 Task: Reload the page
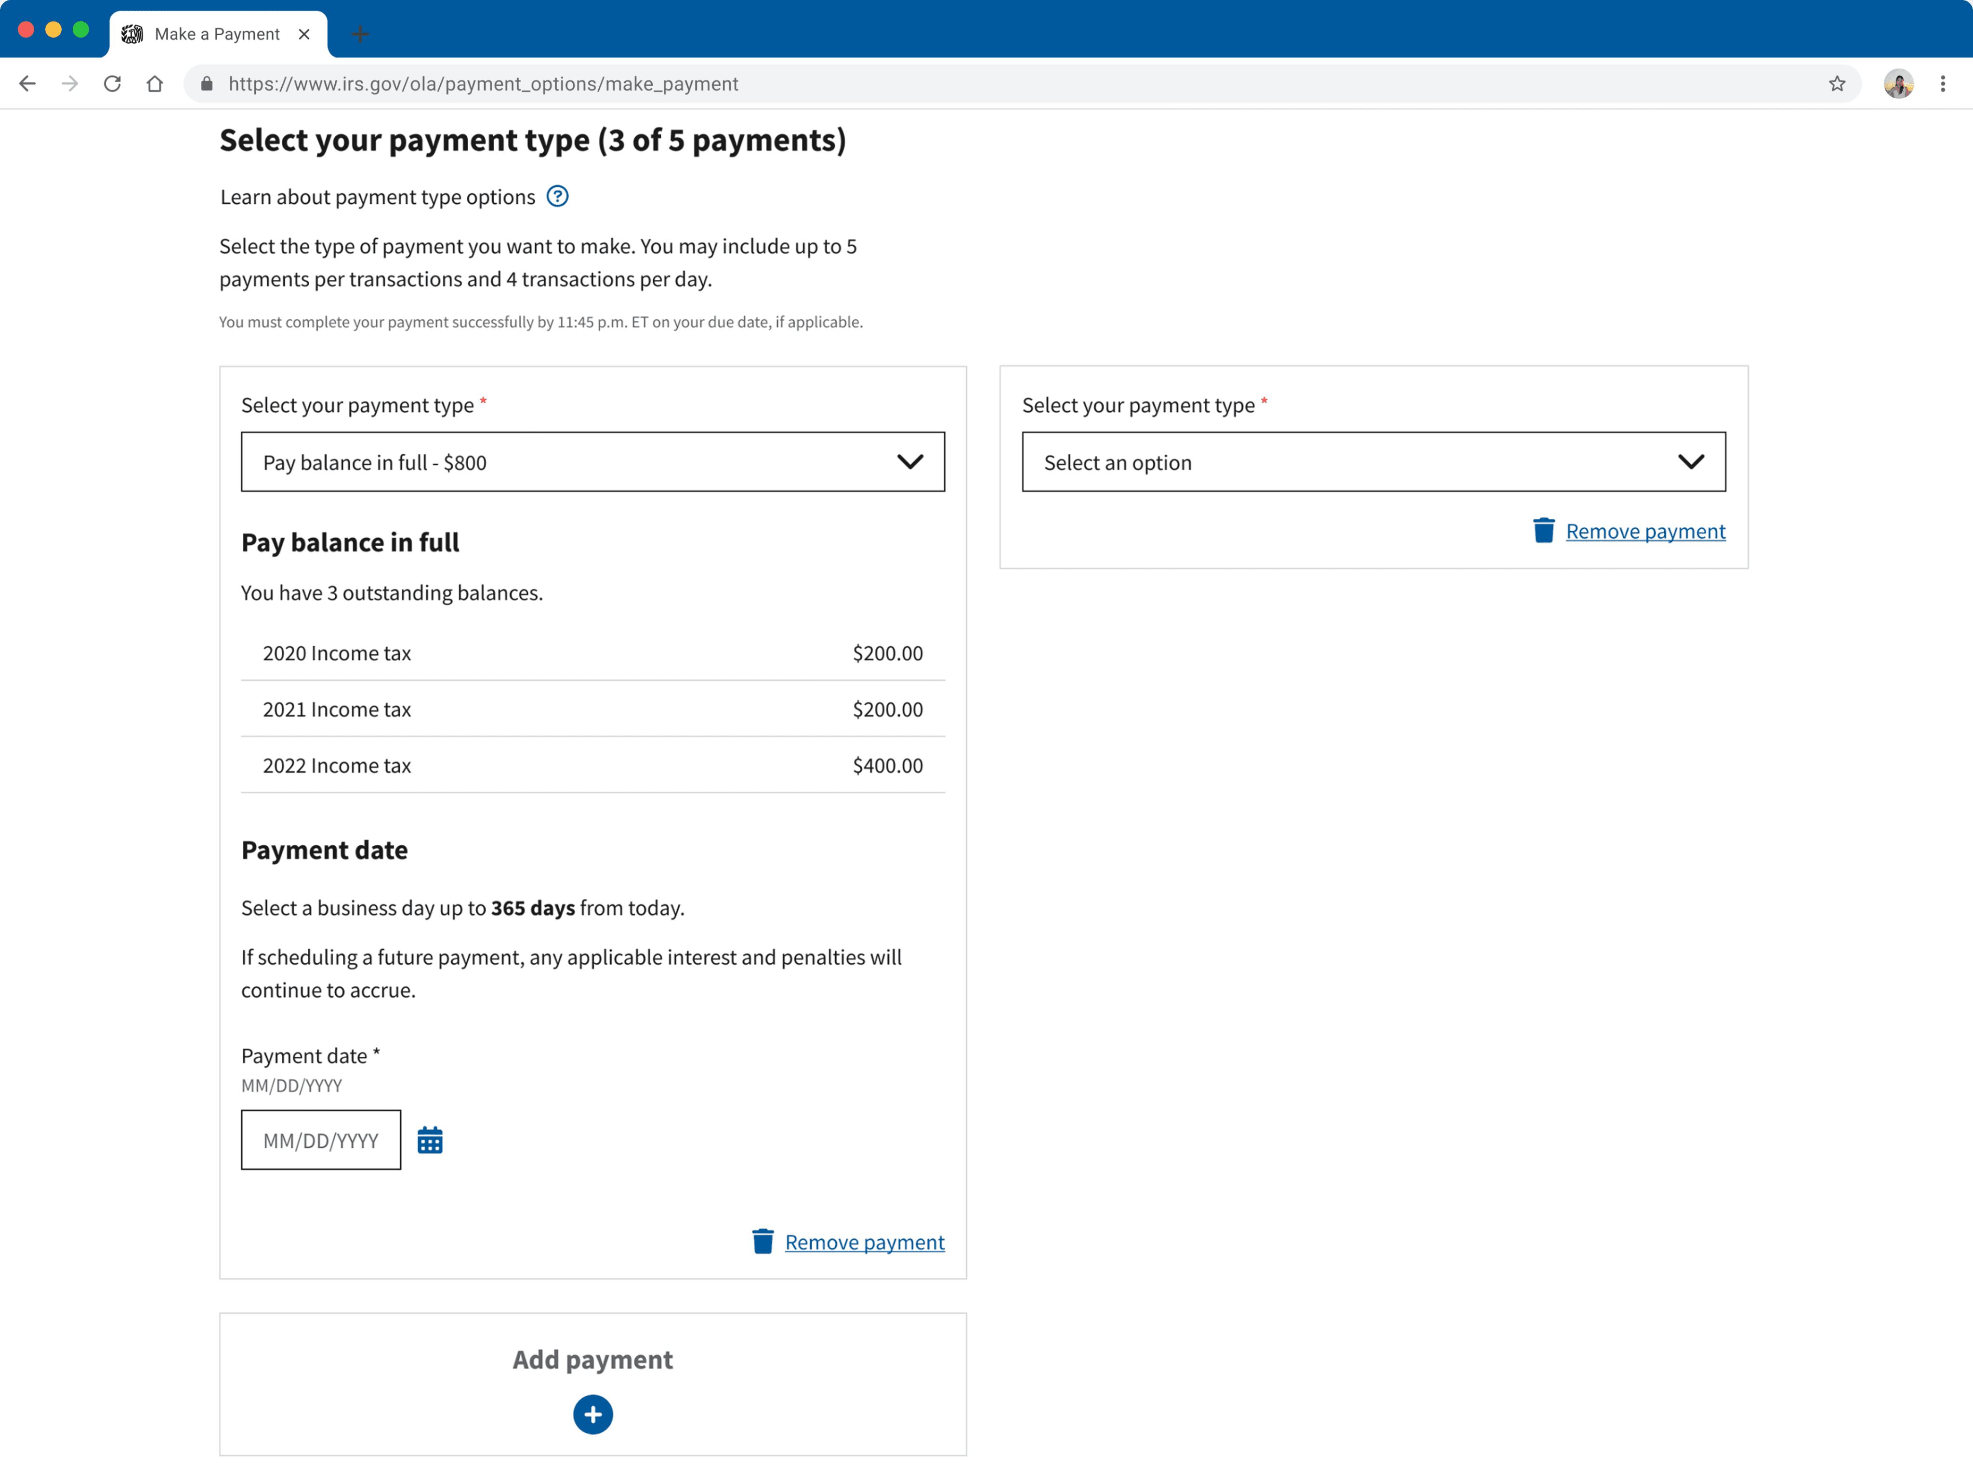coord(112,84)
